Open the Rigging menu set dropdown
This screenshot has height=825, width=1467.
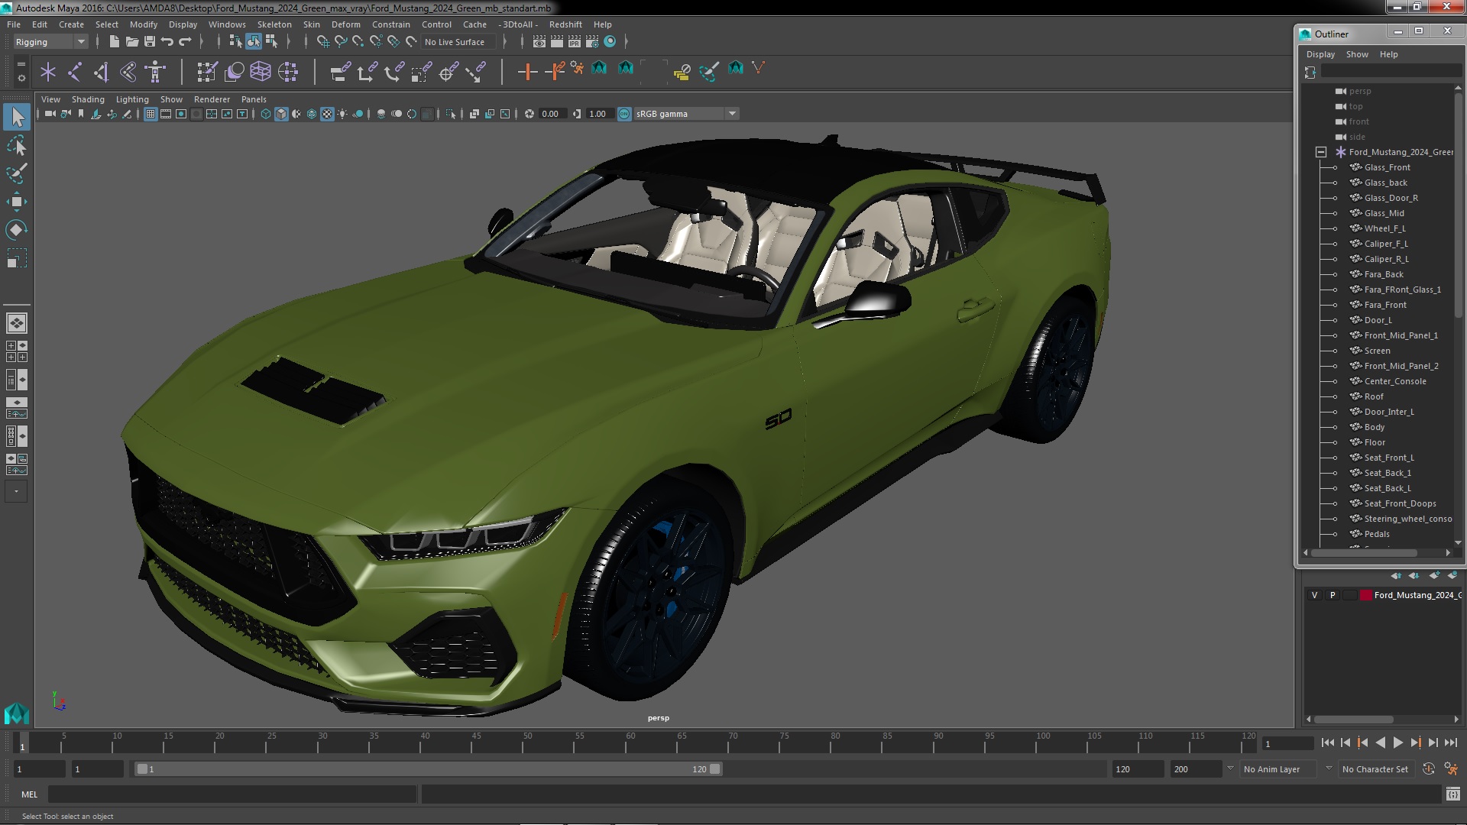click(x=50, y=42)
